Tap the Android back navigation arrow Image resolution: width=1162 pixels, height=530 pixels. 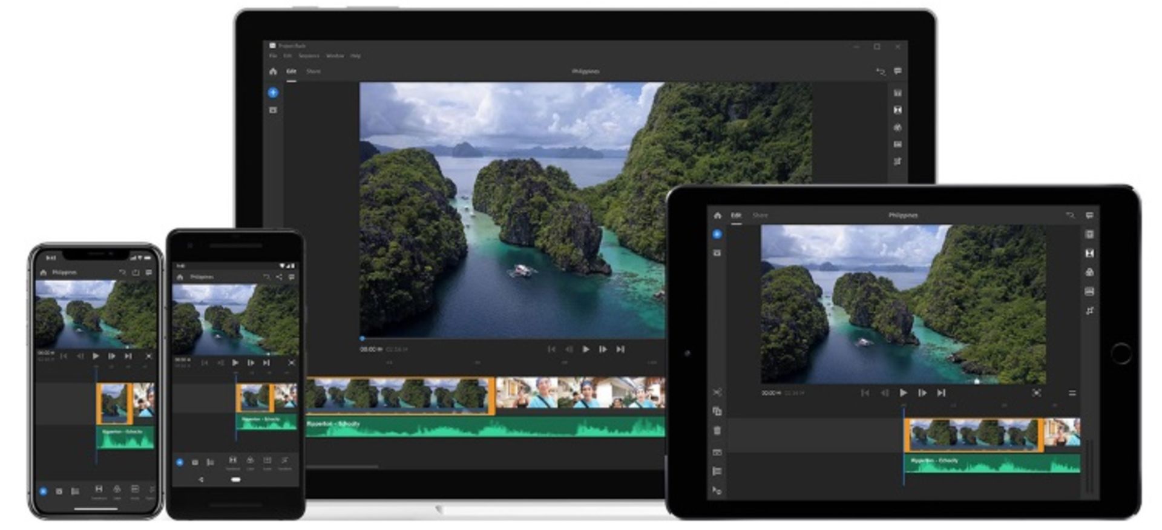(201, 479)
